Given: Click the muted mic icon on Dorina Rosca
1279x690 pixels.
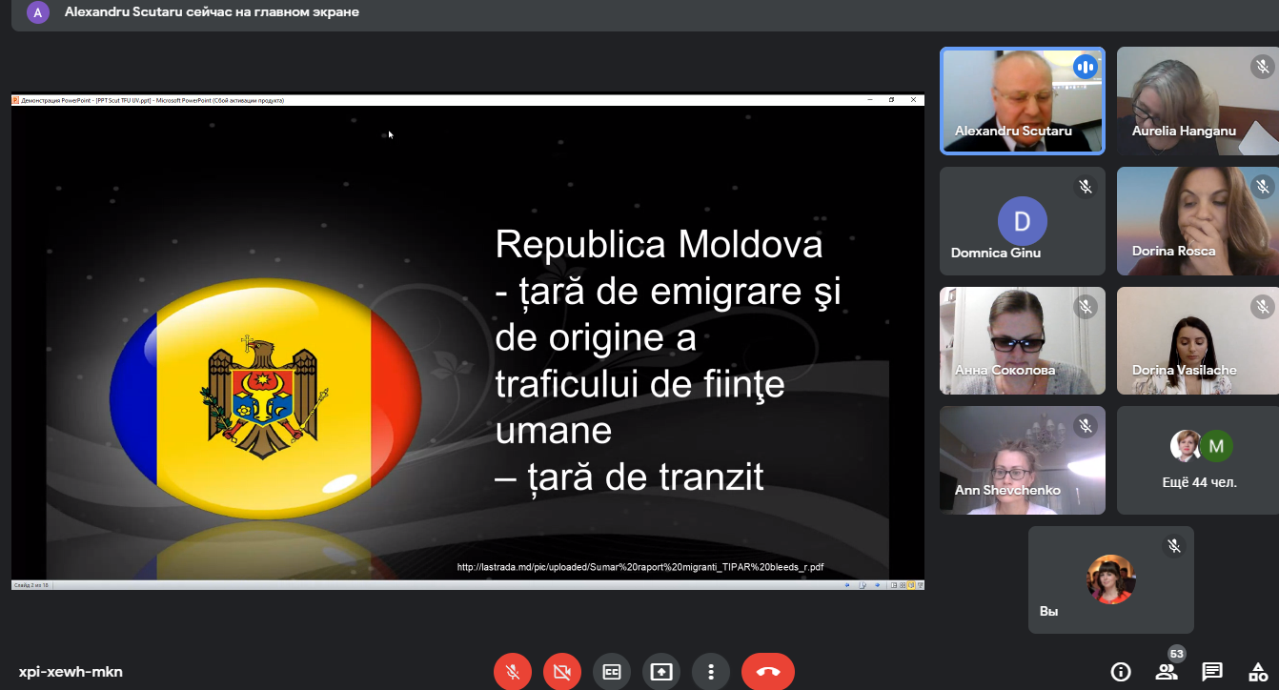Looking at the screenshot, I should [x=1263, y=187].
